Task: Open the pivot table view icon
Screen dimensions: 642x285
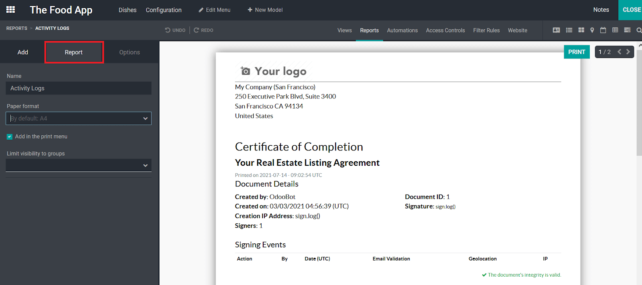Action: click(615, 30)
